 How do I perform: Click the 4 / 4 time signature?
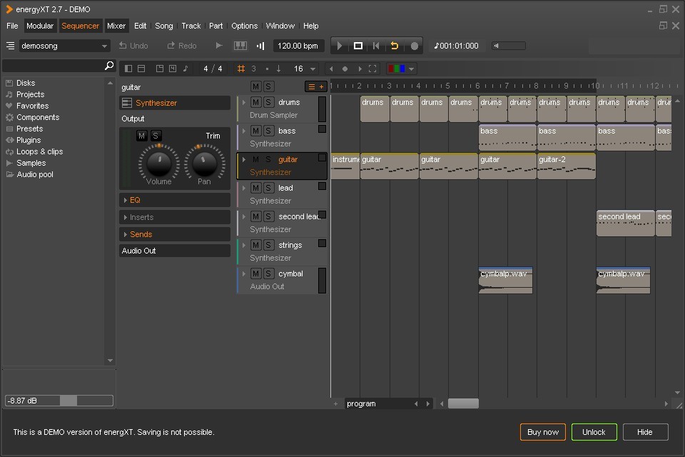click(x=213, y=69)
